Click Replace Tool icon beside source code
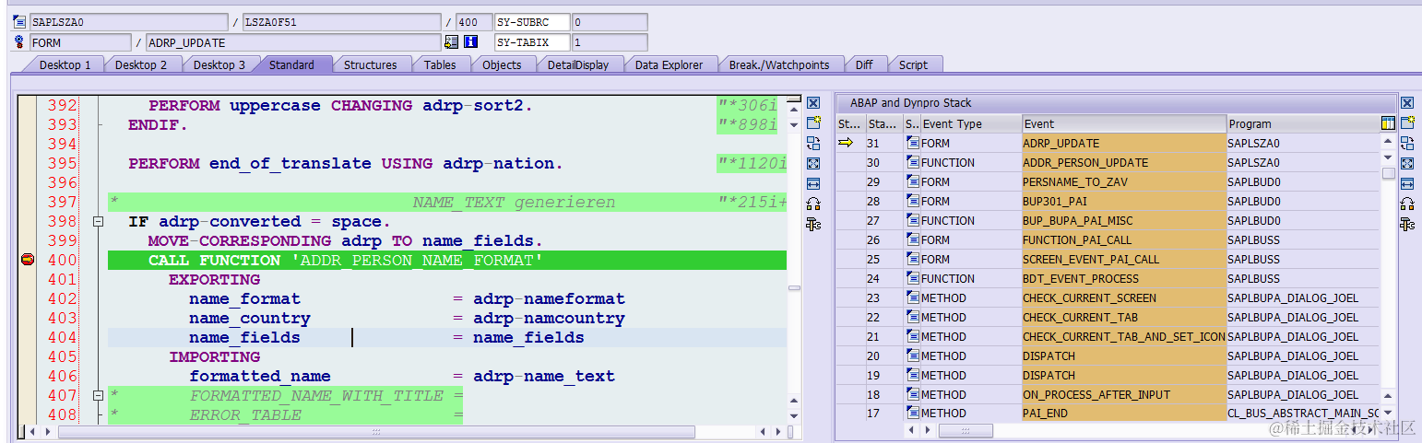 click(x=813, y=143)
